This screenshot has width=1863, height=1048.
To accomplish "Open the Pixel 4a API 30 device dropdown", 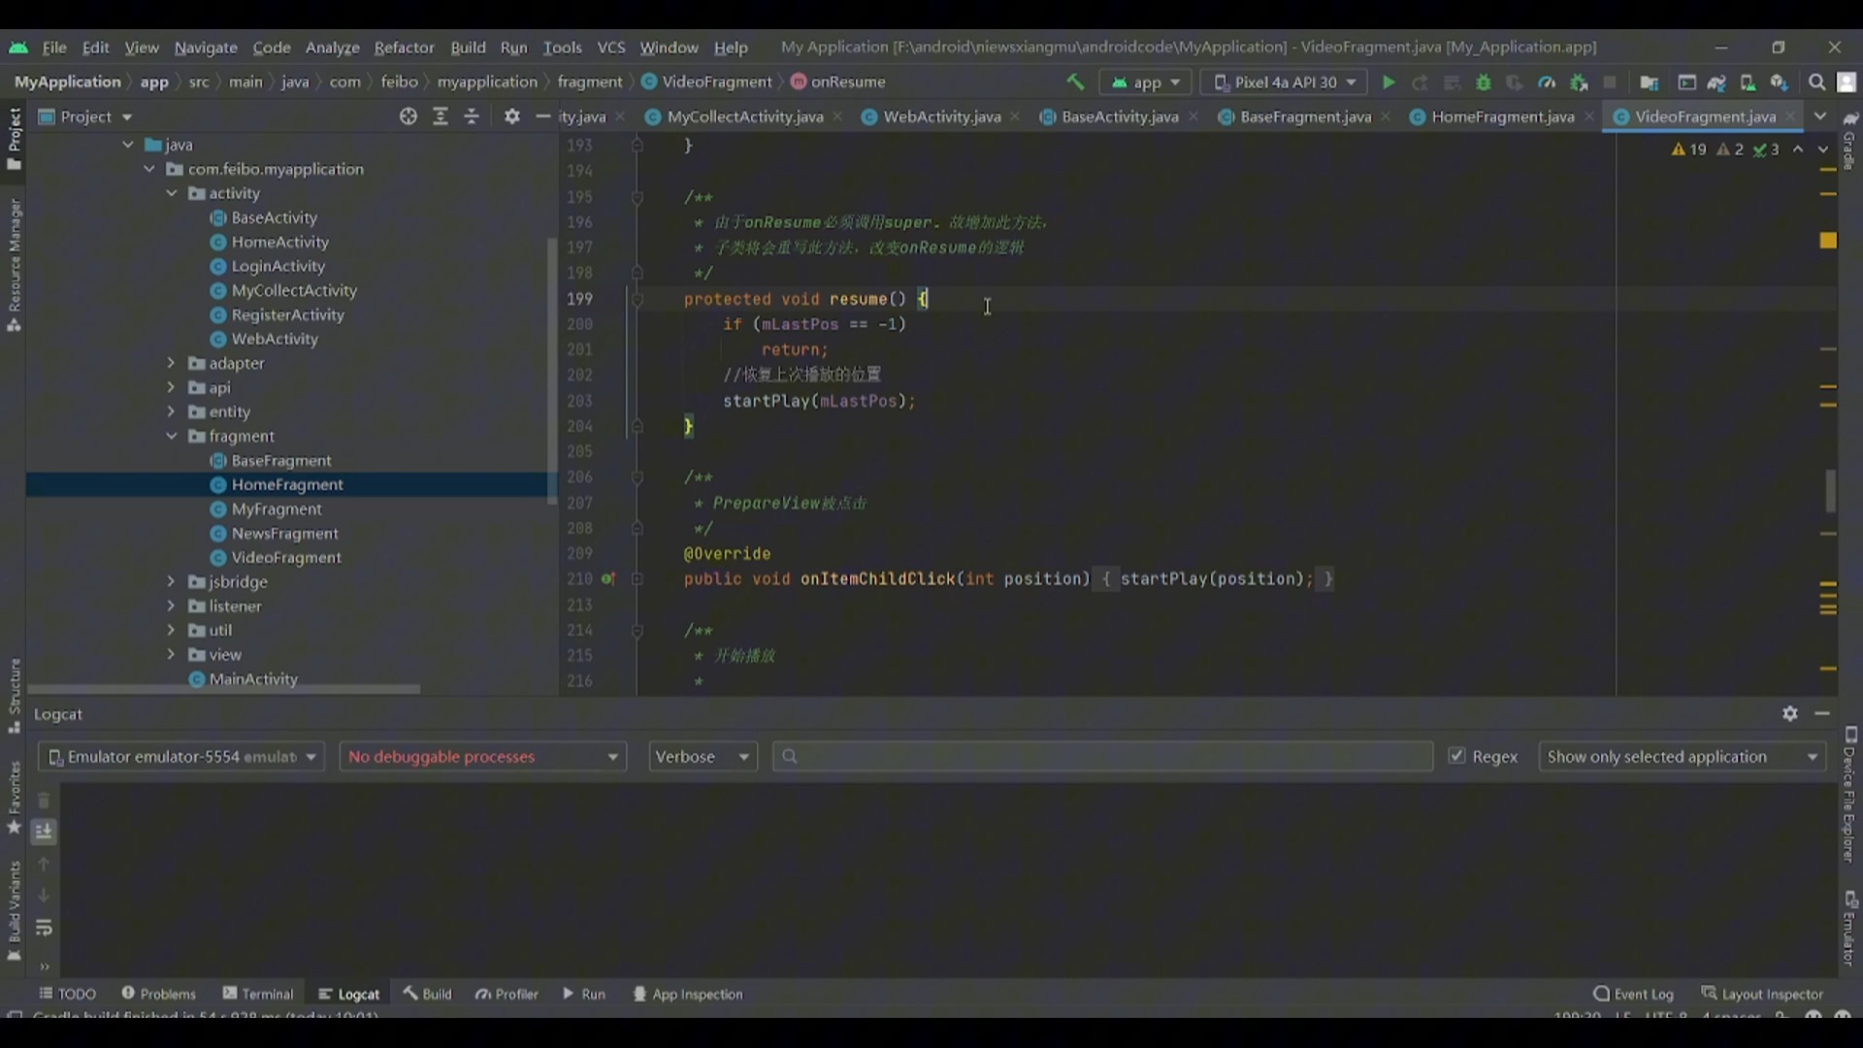I will coord(1285,82).
